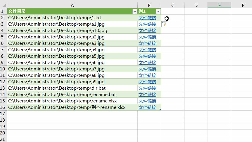The height and width of the screenshot is (142, 252).
Task: Follow the 文件链接 link in the dir.bat row
Action: (147, 88)
